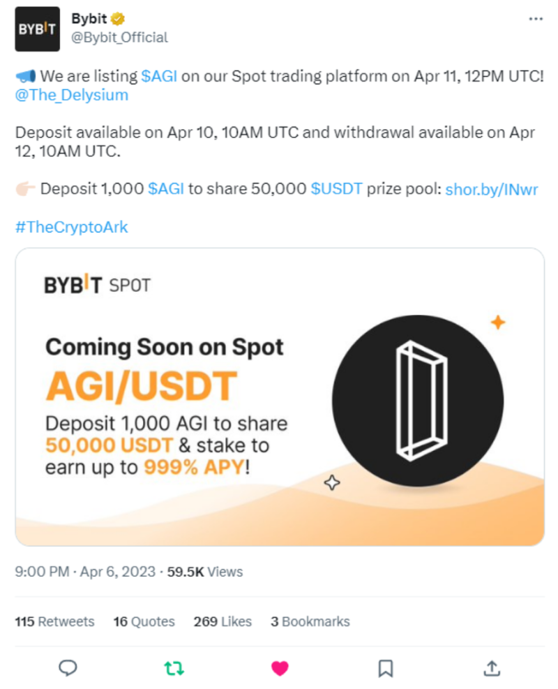This screenshot has height=689, width=558.
Task: Expand retweet options from the retweet control
Action: [x=174, y=668]
